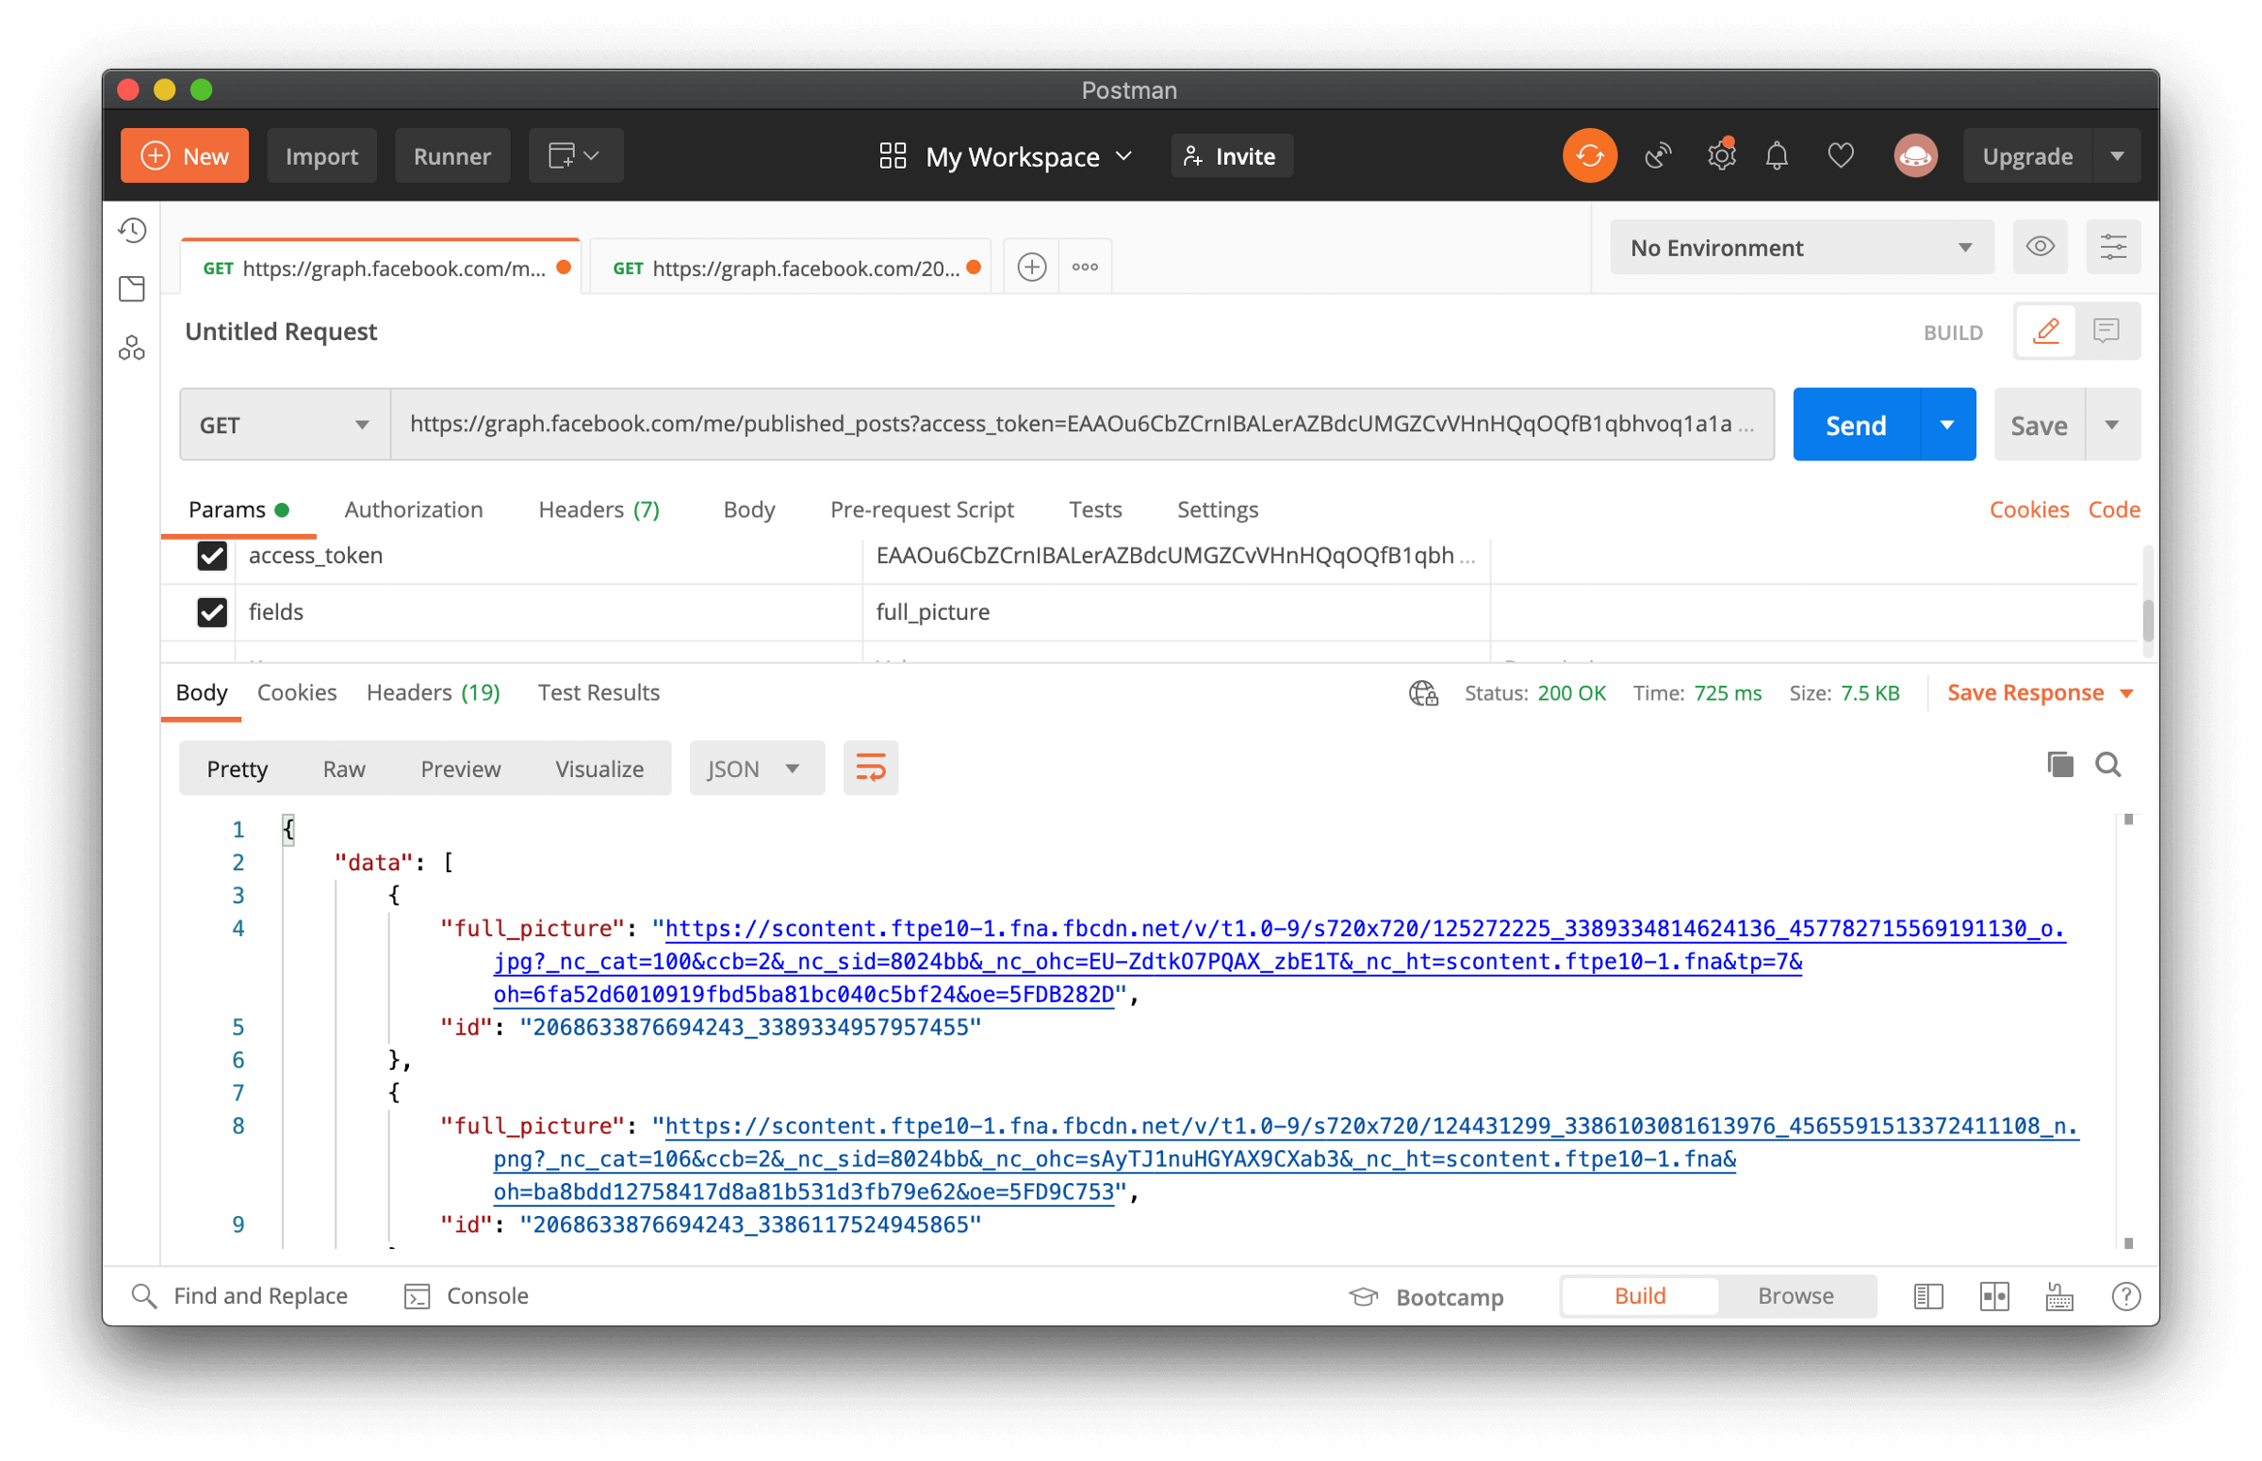Switch to the request Body tab

pos(749,510)
